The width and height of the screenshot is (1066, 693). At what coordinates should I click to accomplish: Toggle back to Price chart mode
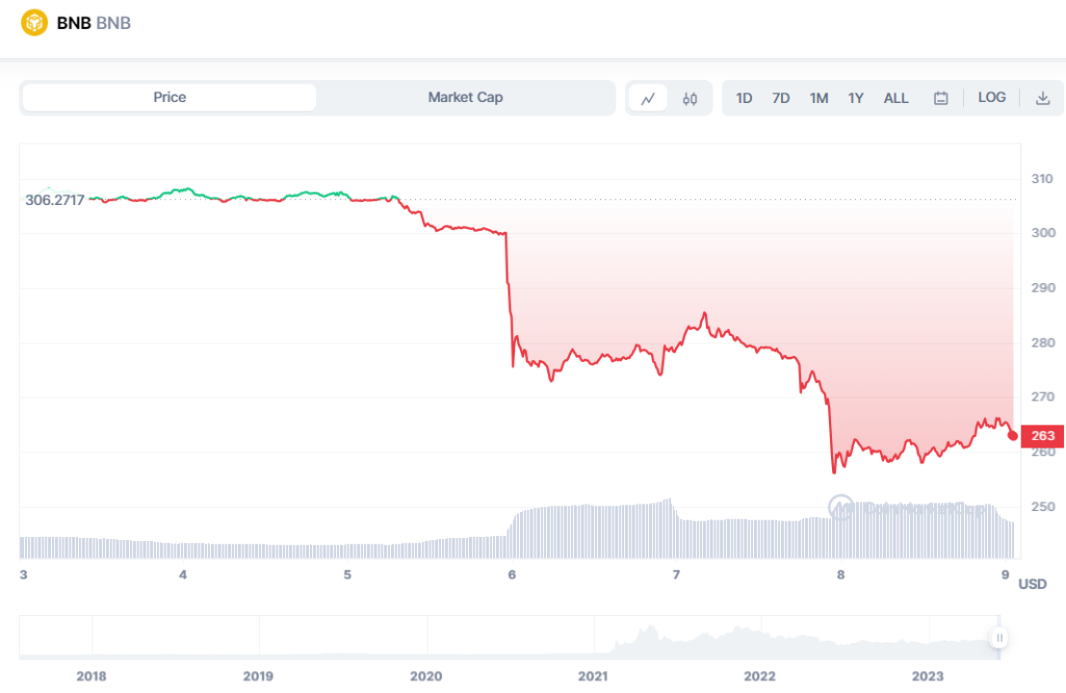pyautogui.click(x=169, y=97)
